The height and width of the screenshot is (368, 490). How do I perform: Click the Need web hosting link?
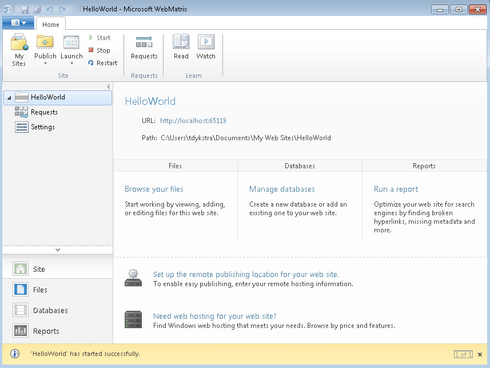click(x=214, y=316)
